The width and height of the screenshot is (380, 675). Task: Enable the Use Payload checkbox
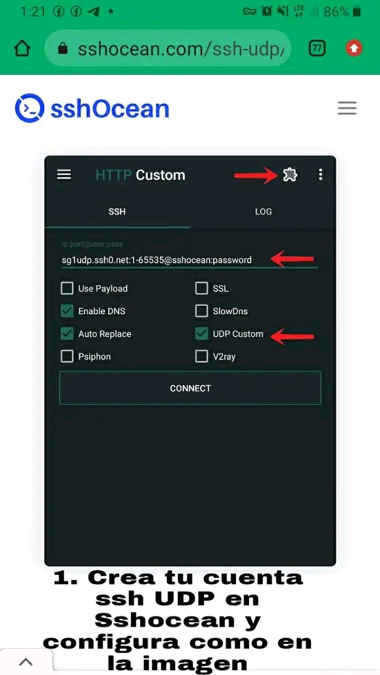click(67, 288)
